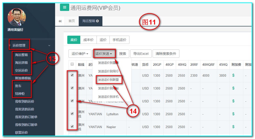Click the 2300 value in 20RF column

pos(194,75)
